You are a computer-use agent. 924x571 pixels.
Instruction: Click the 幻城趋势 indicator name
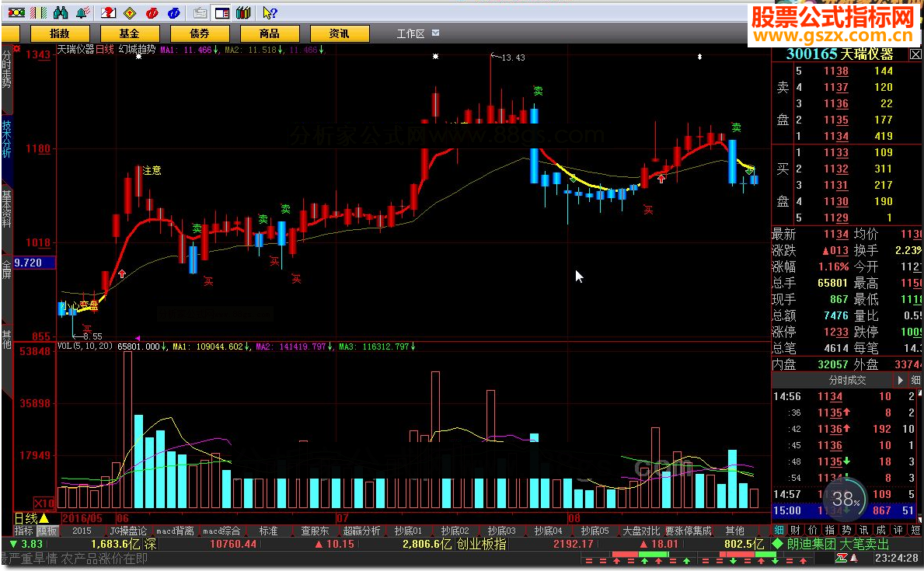[x=138, y=50]
